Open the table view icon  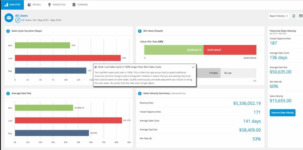tap(301, 16)
